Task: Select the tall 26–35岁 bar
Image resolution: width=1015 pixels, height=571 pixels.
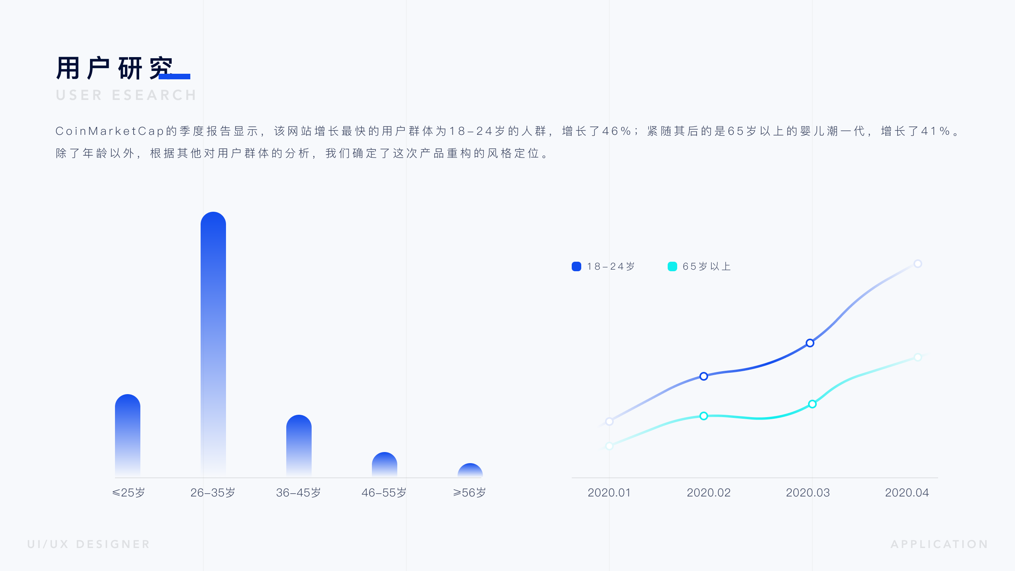Action: point(213,345)
